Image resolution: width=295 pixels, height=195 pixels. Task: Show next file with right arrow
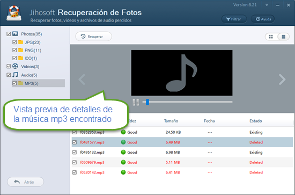tap(282, 80)
